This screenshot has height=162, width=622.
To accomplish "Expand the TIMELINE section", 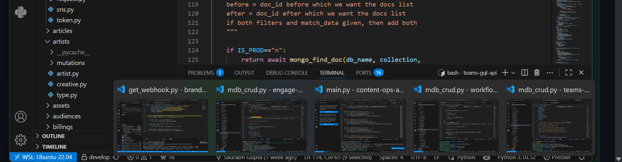I will (x=54, y=147).
